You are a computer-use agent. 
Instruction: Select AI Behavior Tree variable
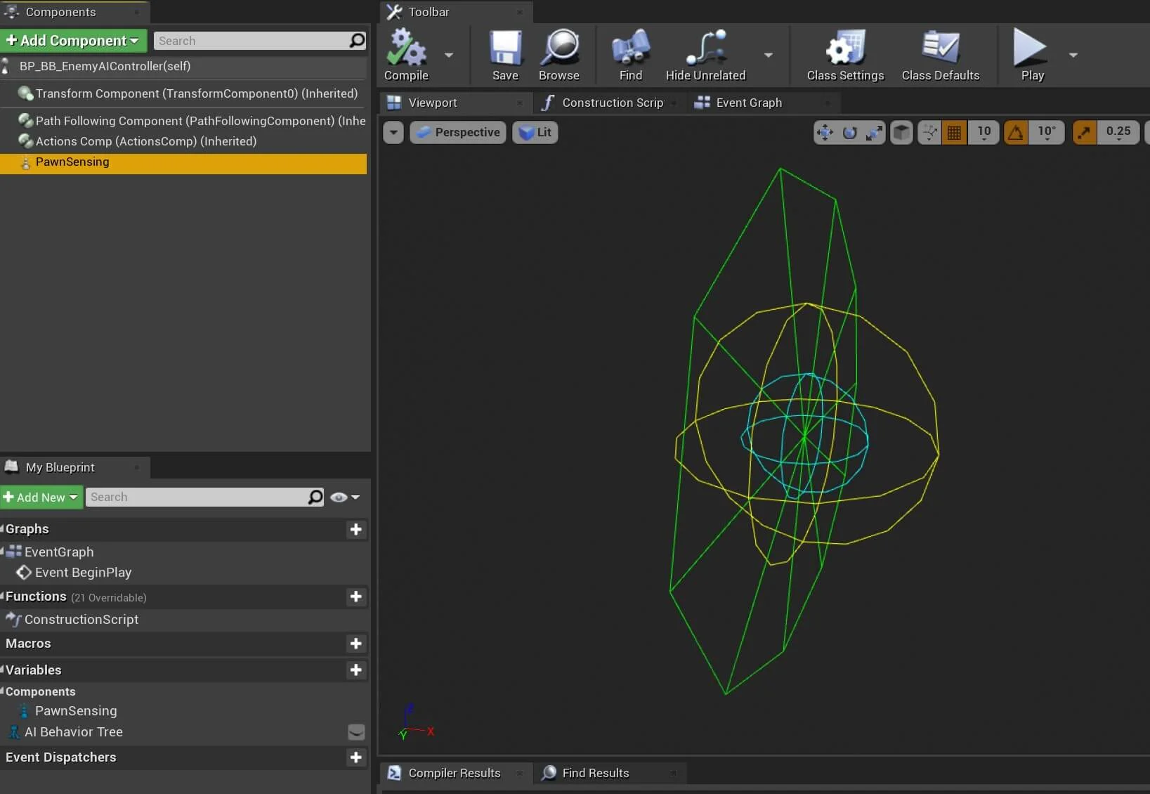pyautogui.click(x=73, y=732)
